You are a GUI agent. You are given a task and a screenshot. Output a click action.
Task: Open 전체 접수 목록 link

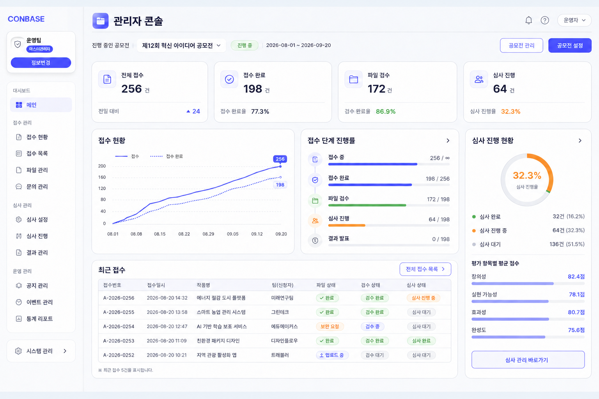coord(425,269)
